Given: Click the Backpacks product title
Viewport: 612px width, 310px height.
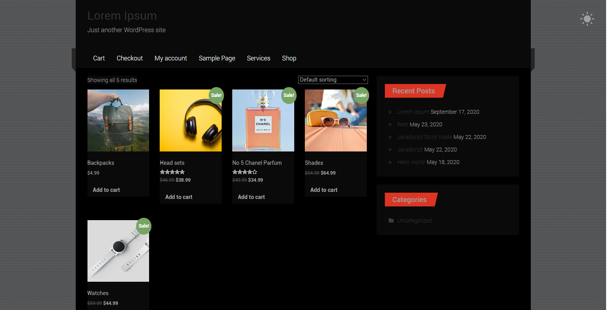Looking at the screenshot, I should 101,163.
